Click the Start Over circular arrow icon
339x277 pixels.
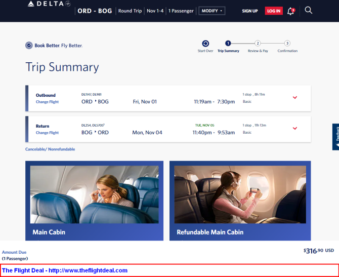[x=205, y=44]
